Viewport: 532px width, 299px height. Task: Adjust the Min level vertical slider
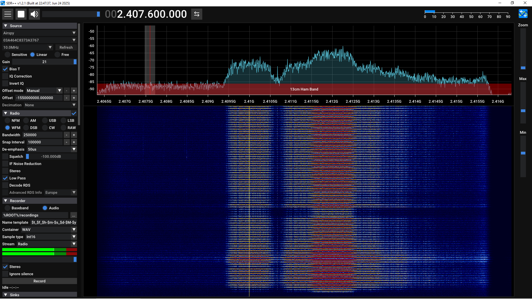(x=523, y=156)
